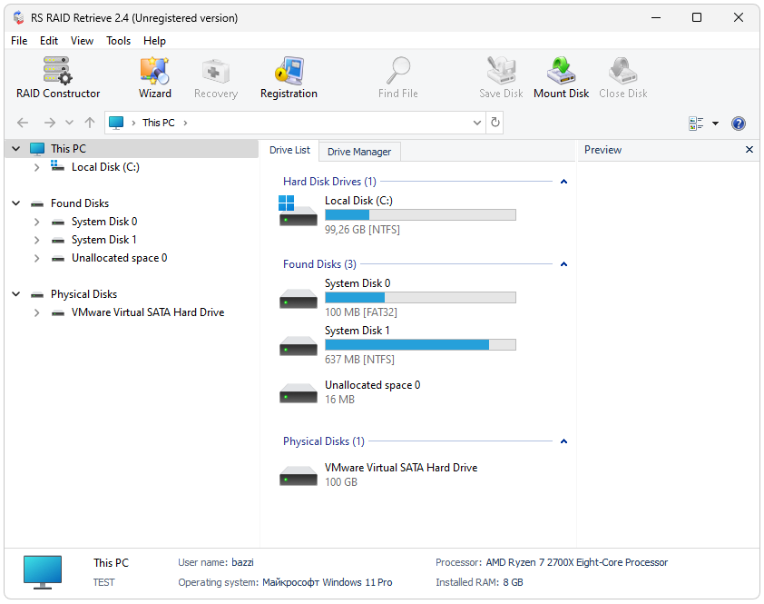This screenshot has height=604, width=764.
Task: Open the address bar history dropdown
Action: click(x=477, y=123)
